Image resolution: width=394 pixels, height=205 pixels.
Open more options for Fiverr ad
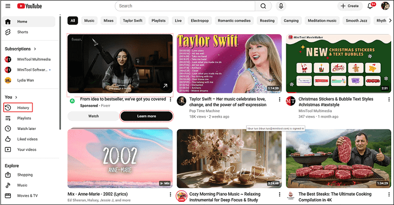(171, 100)
